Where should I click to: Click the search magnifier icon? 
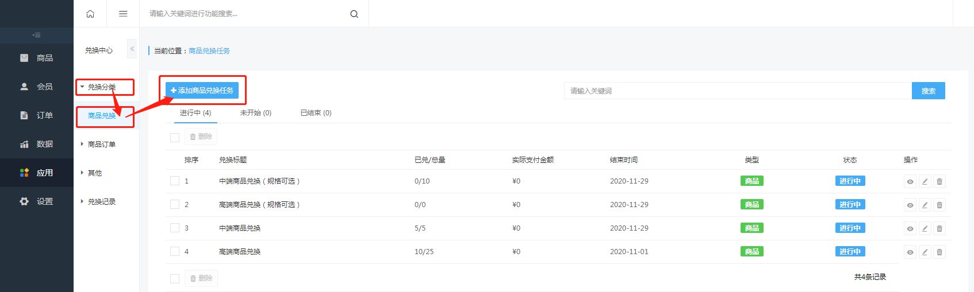coord(354,14)
